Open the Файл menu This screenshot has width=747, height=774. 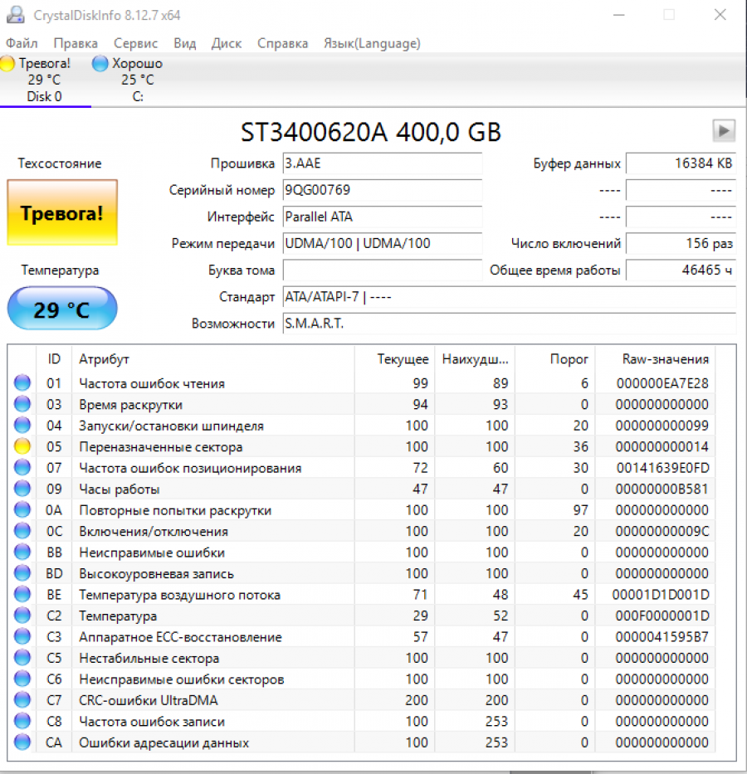point(22,43)
